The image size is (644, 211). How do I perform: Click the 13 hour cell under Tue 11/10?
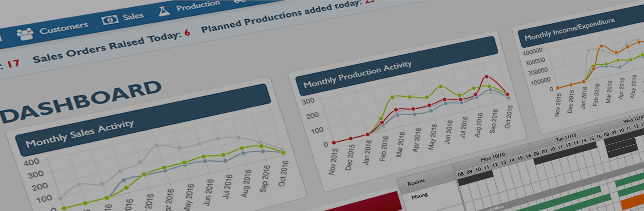pos(576,143)
